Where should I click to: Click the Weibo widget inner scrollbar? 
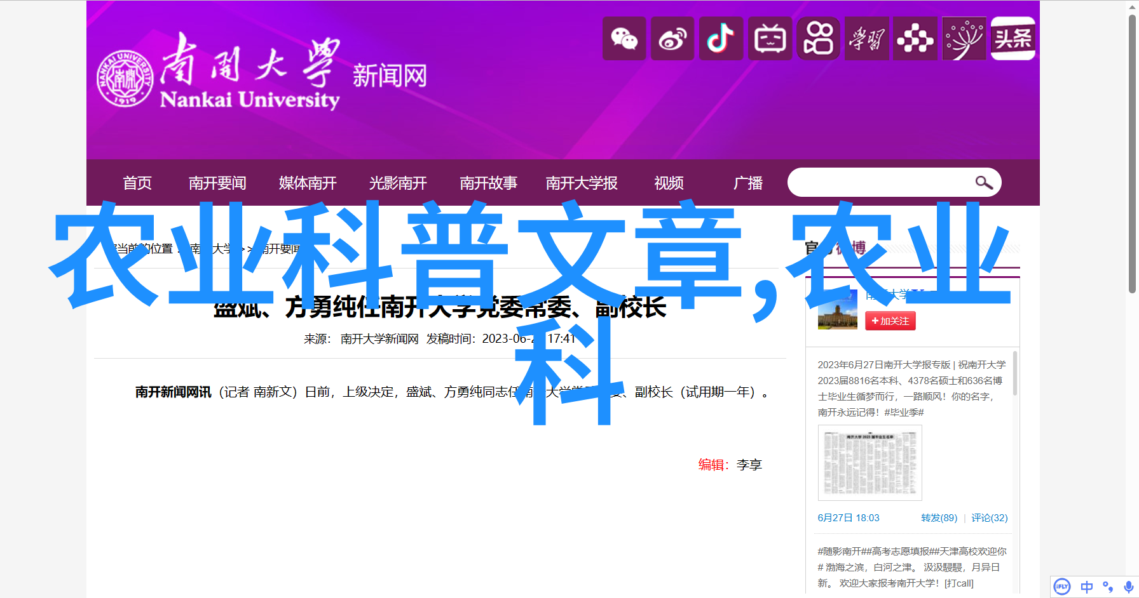click(1015, 373)
